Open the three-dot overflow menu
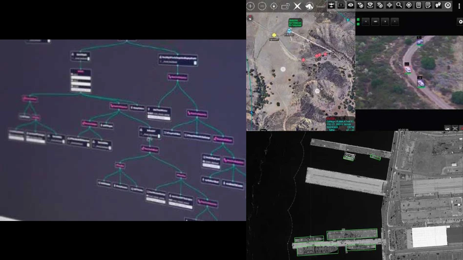The image size is (463, 260). pos(459,6)
